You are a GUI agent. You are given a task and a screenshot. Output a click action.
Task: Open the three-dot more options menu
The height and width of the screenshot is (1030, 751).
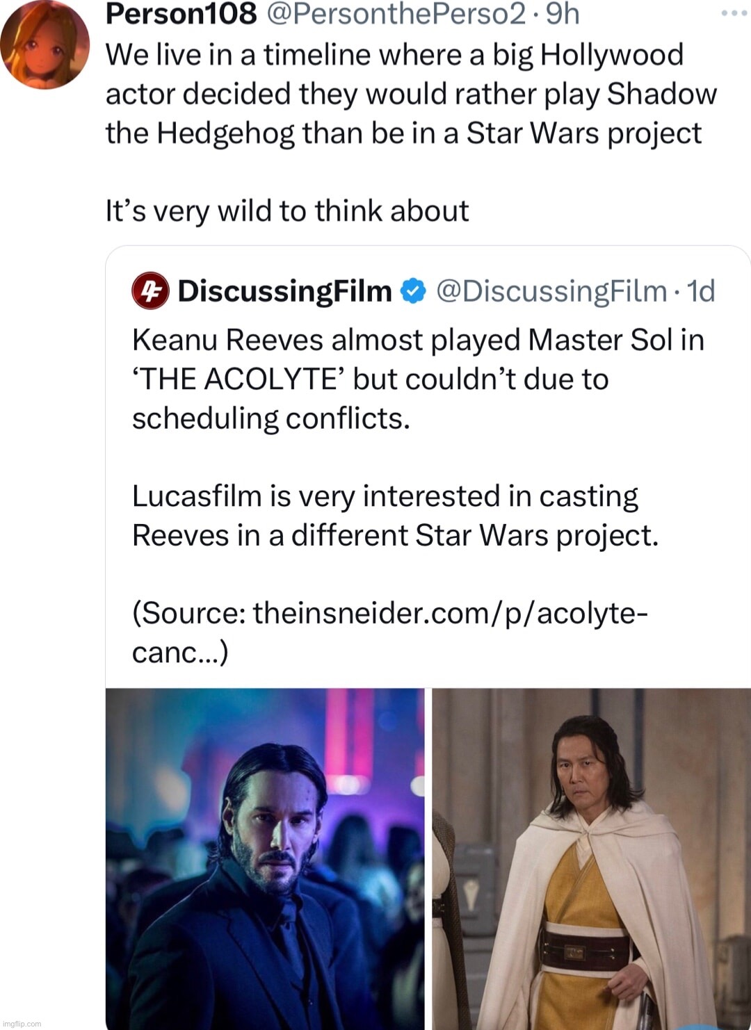[733, 13]
